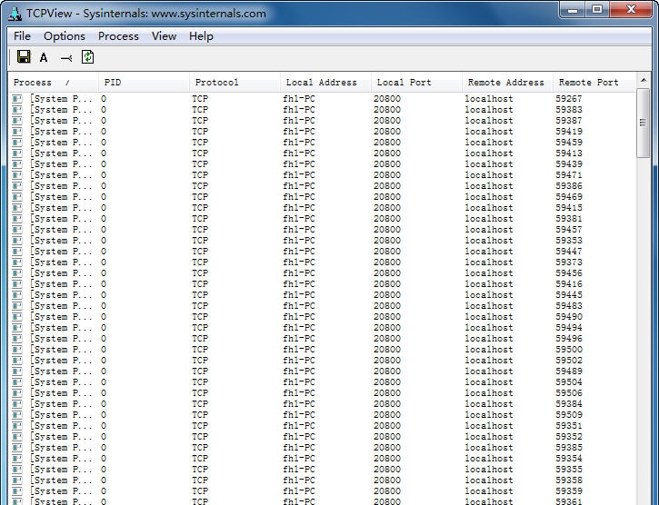Click process icon in row with port 59500
Image resolution: width=659 pixels, height=505 pixels.
(16, 350)
